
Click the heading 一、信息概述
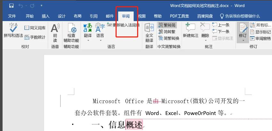point(117,125)
